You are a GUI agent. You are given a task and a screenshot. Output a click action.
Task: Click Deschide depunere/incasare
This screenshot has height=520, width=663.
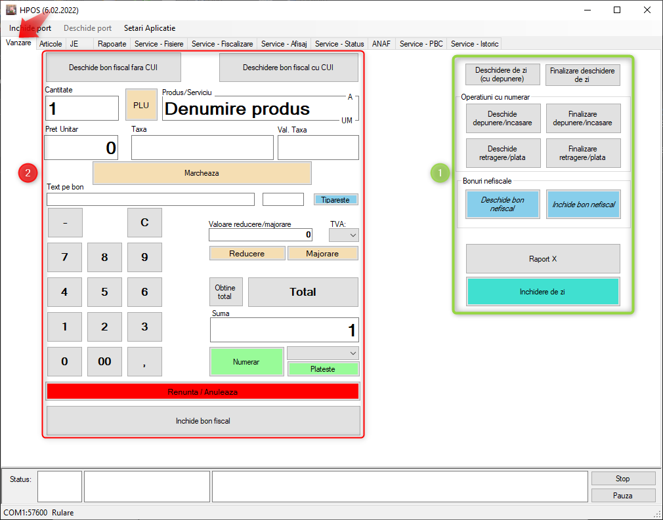pos(503,119)
